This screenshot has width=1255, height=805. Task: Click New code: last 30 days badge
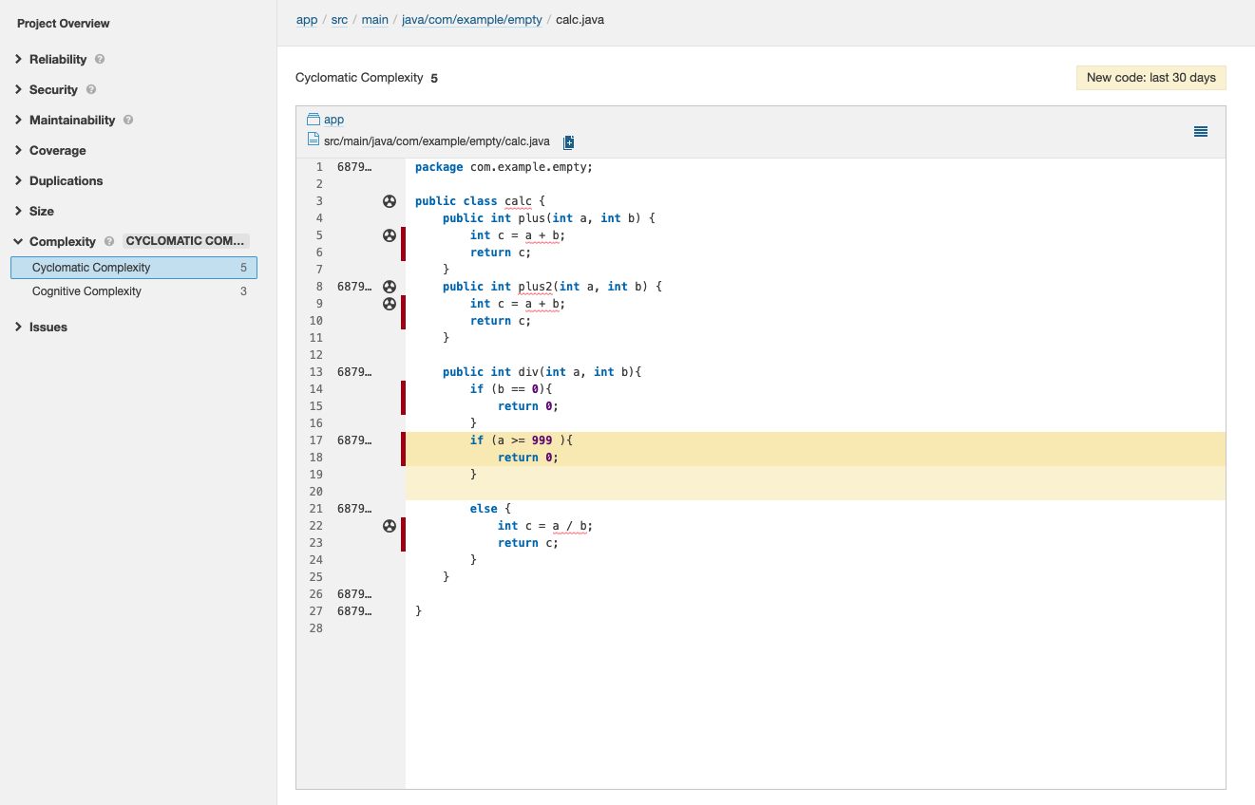(x=1151, y=78)
